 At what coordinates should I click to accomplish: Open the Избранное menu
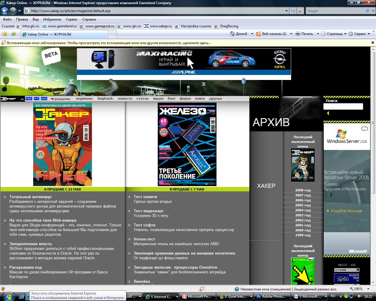click(x=52, y=19)
